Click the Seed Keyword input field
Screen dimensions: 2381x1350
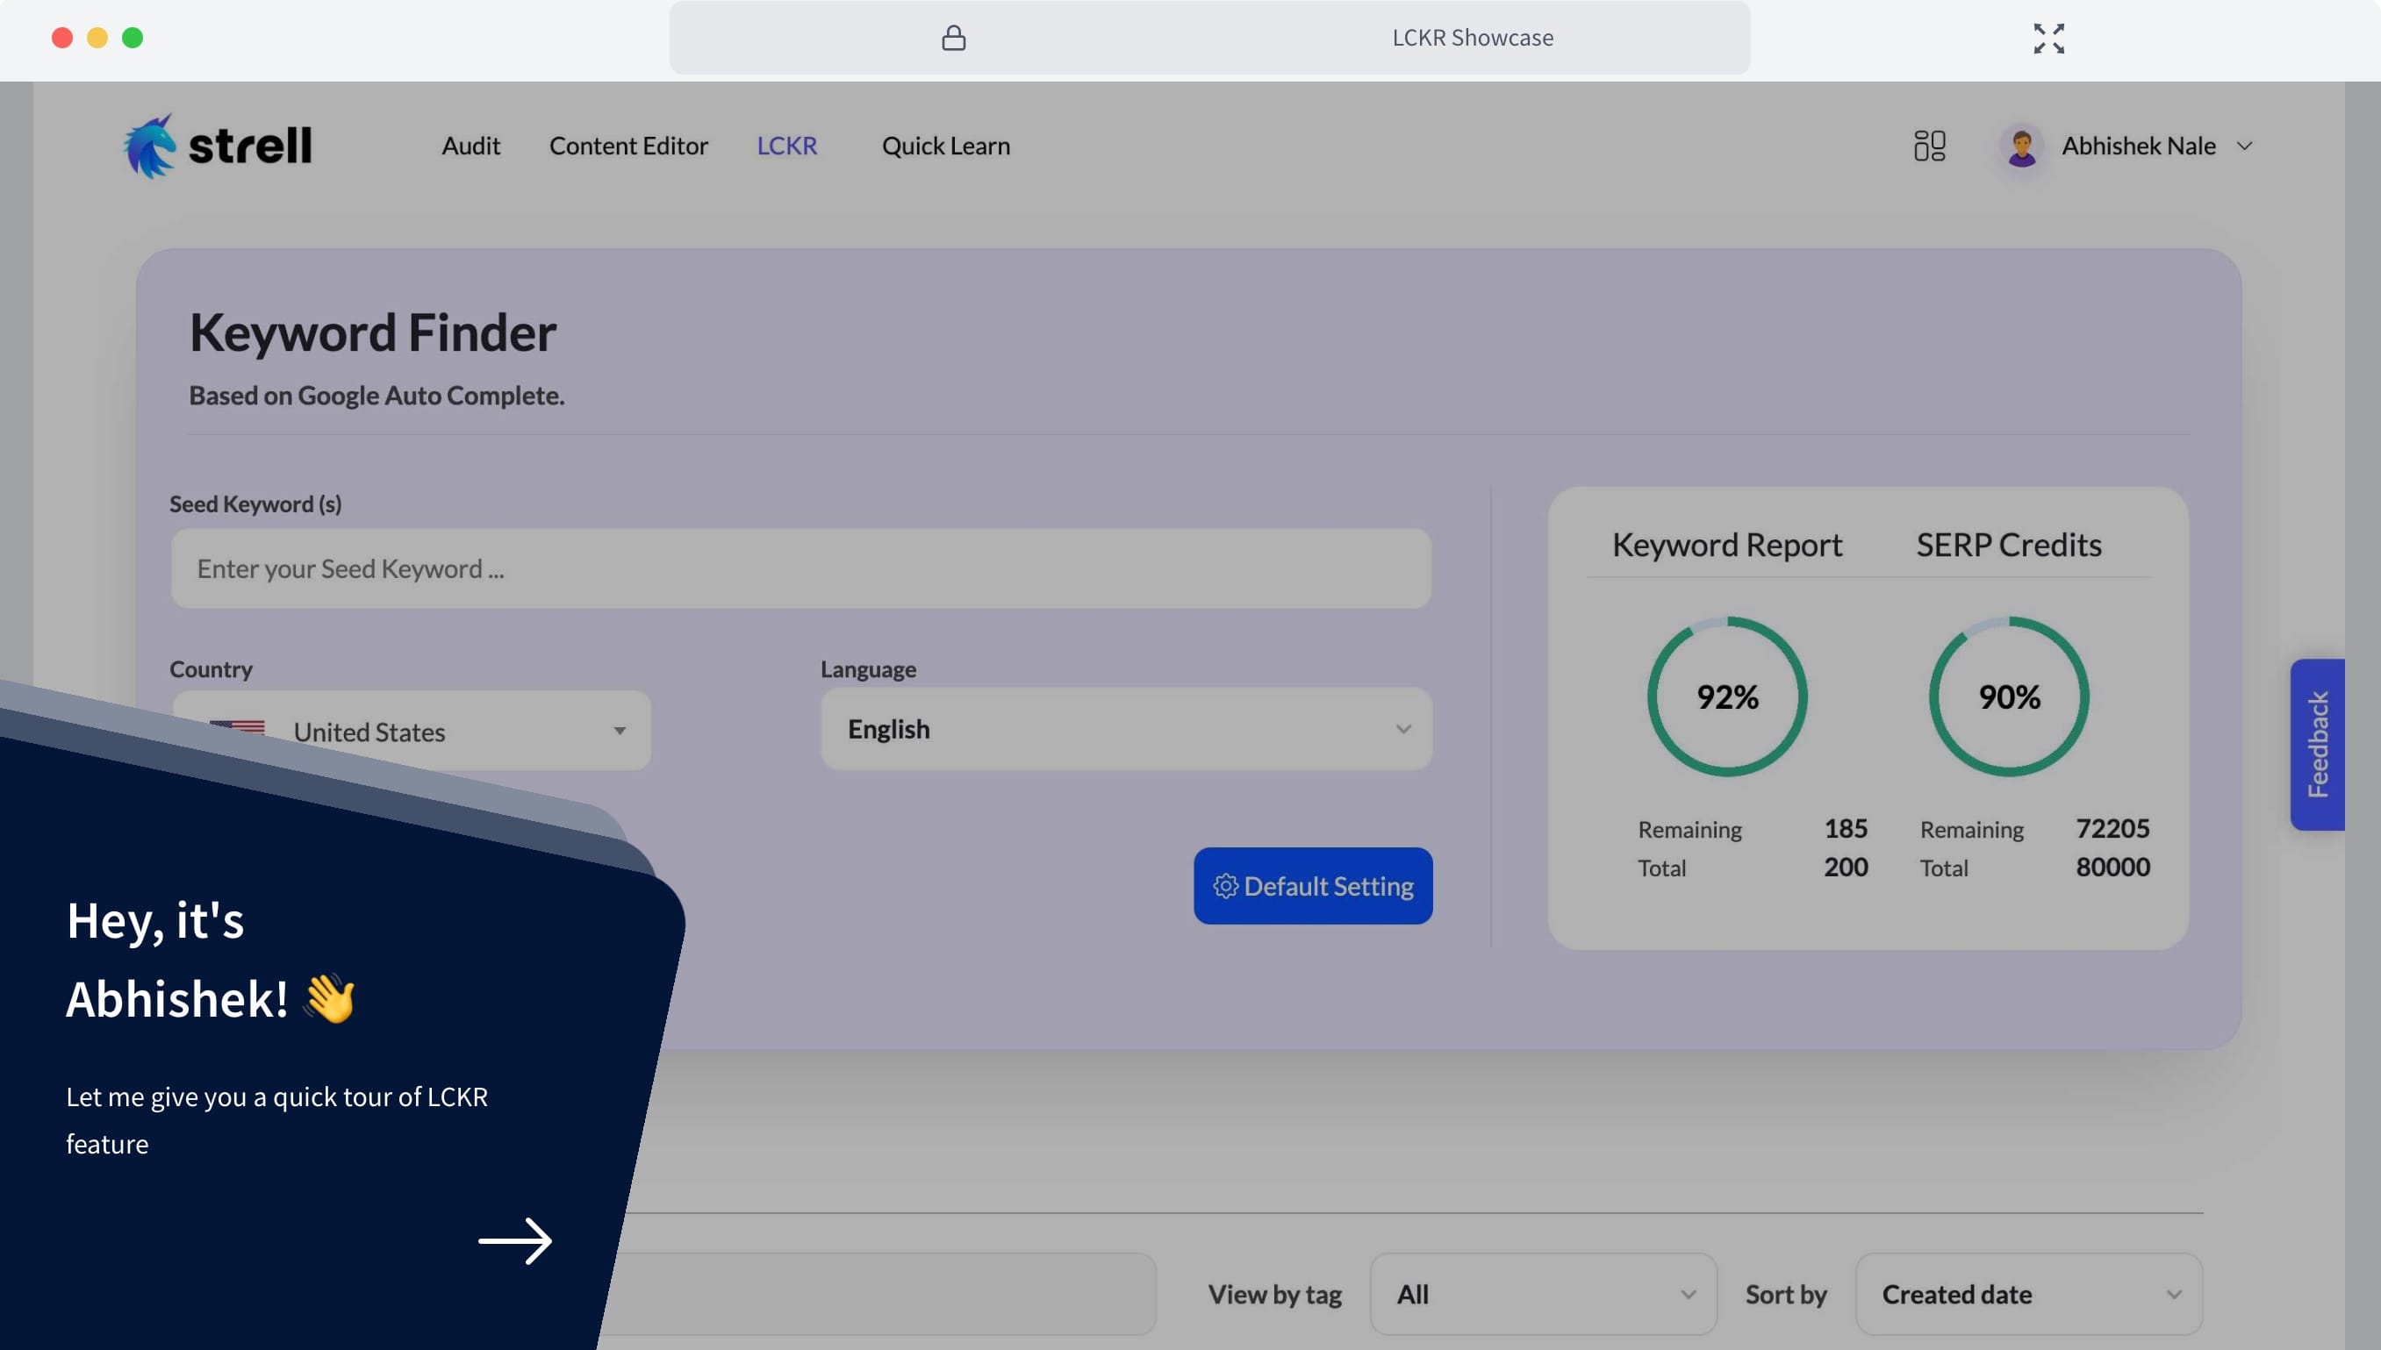[x=800, y=568]
